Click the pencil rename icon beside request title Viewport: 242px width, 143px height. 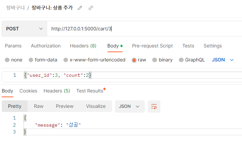pyautogui.click(x=80, y=8)
